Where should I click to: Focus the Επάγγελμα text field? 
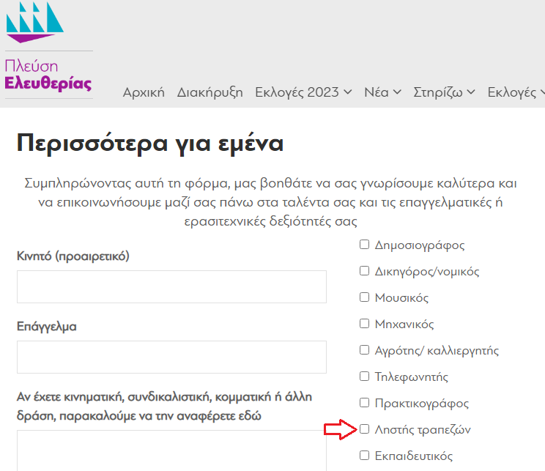[171, 357]
